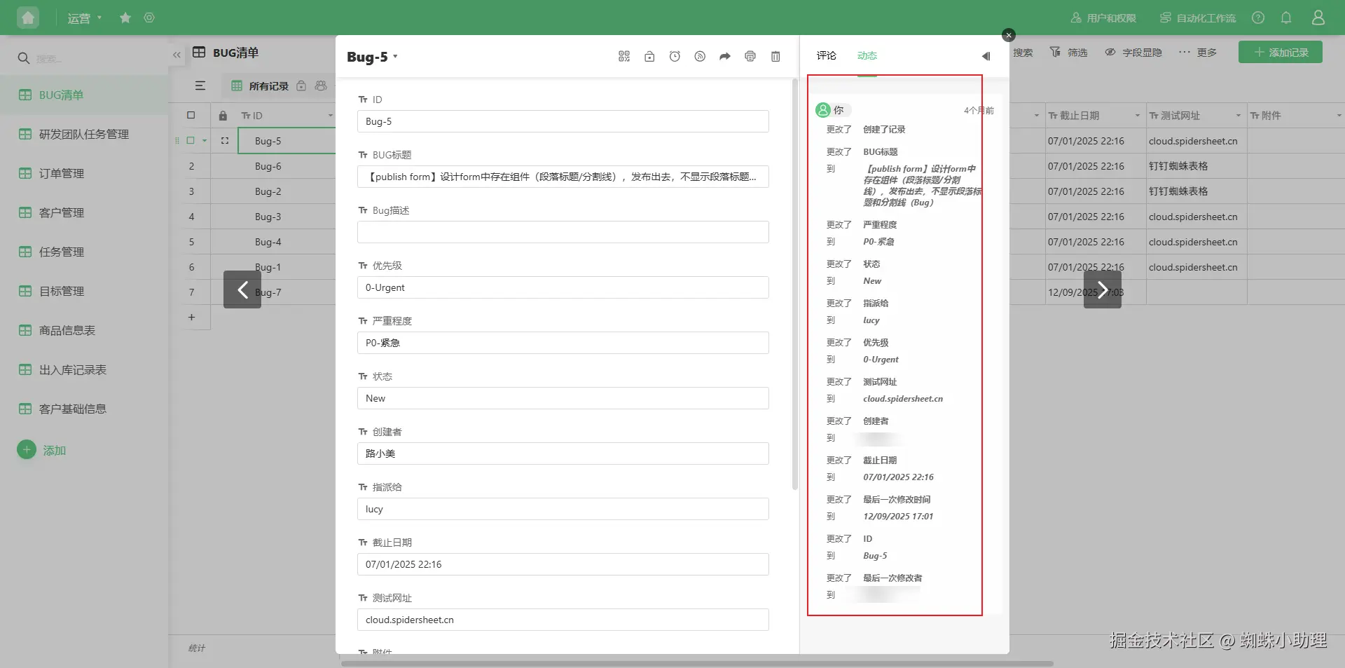Screen dimensions: 1345x668
Task: Go to the previous record arrow
Action: (x=242, y=289)
